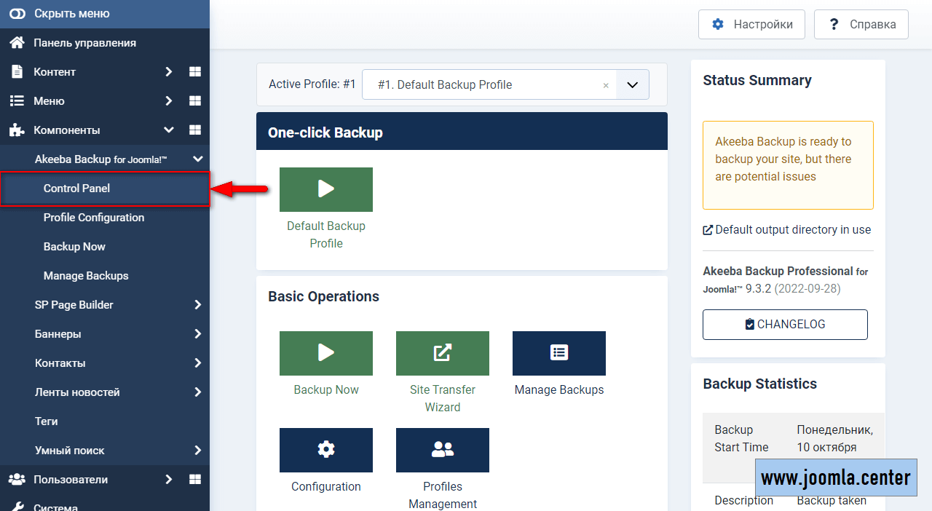The height and width of the screenshot is (511, 932).
Task: Open the Active Profile dropdown arrow
Action: [x=632, y=85]
